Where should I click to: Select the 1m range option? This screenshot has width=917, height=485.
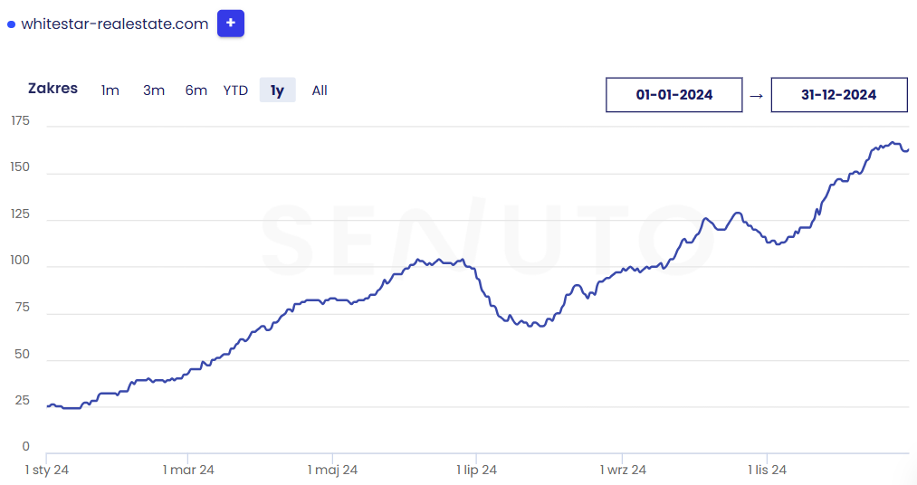click(110, 90)
